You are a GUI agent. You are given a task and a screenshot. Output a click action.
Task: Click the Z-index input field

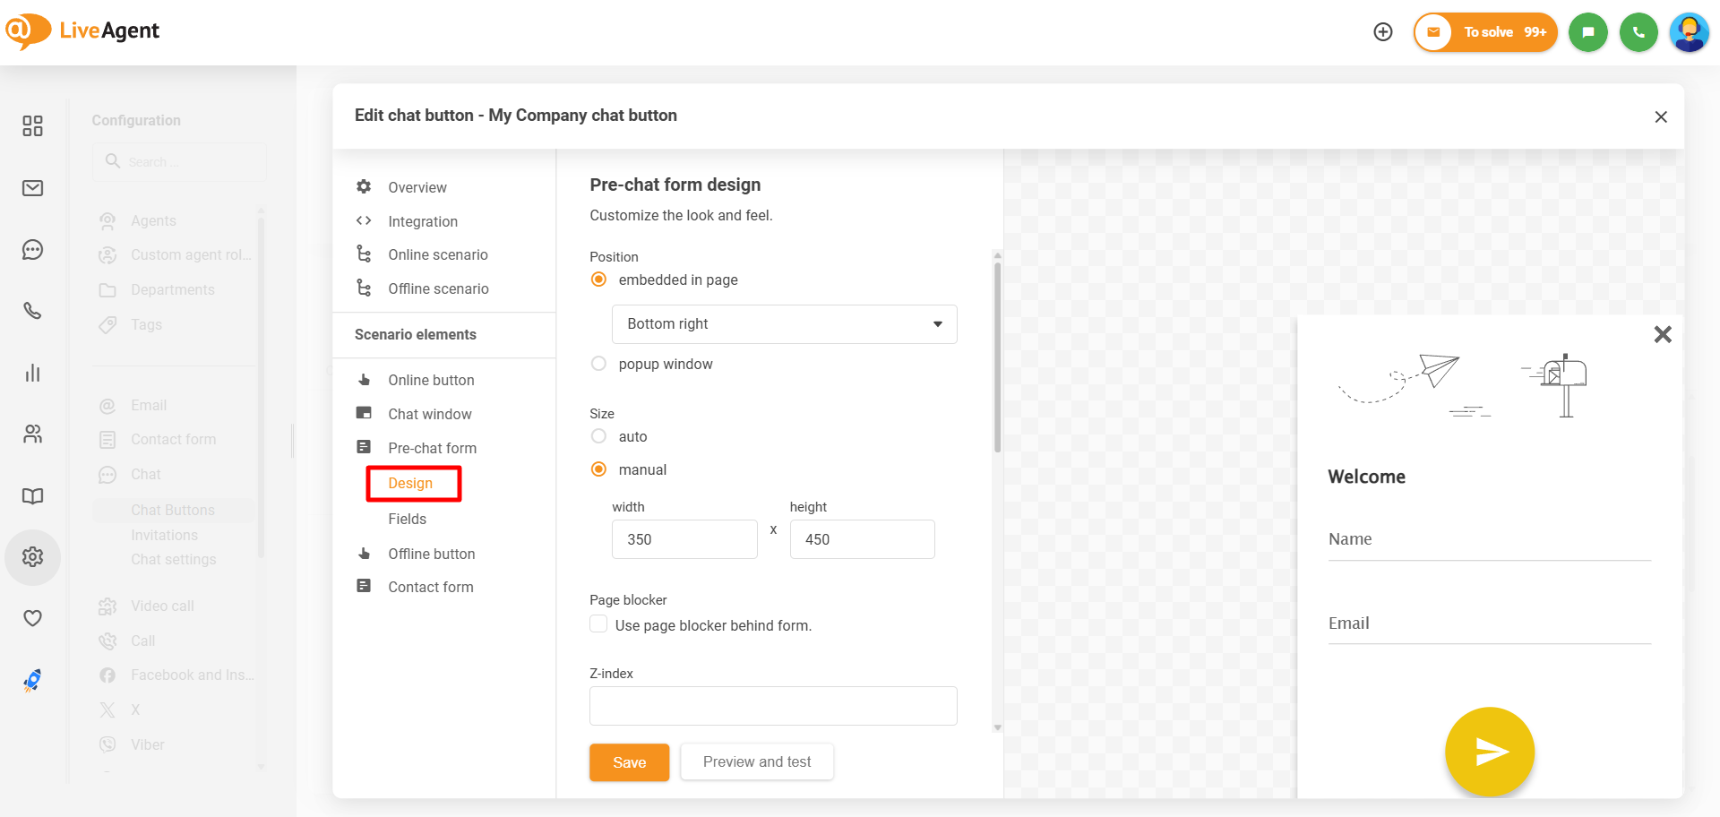[772, 706]
